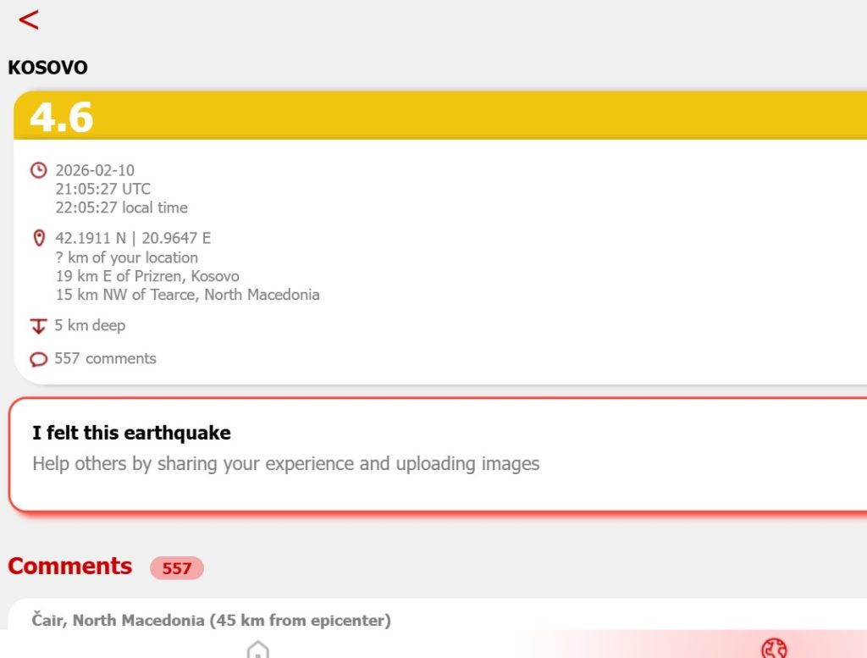Open the Čair, North Macedonia comment

pyautogui.click(x=212, y=621)
